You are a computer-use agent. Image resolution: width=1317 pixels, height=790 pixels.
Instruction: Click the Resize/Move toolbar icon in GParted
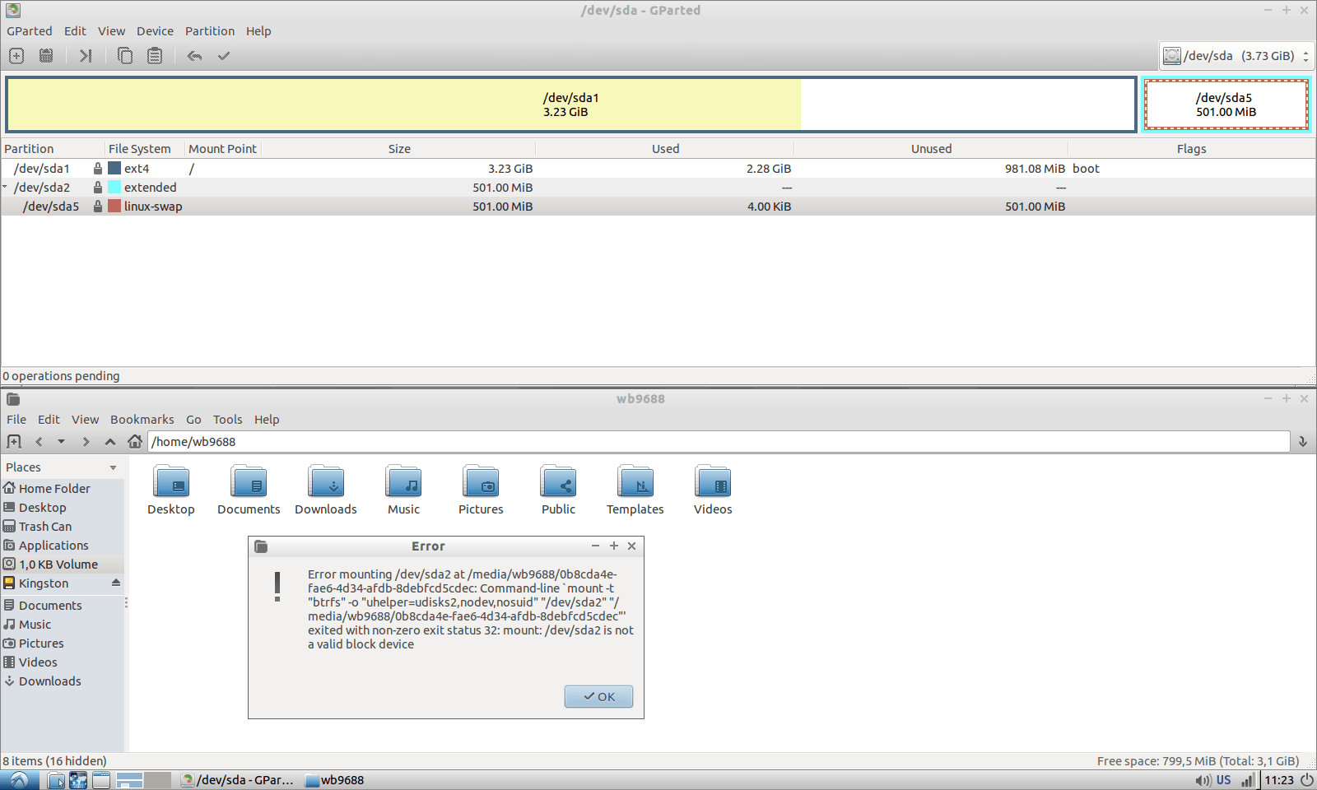pos(86,56)
